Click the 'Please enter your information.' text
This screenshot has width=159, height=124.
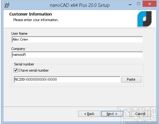36,20
